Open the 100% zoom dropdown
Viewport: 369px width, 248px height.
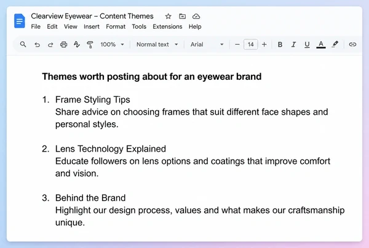coord(113,44)
